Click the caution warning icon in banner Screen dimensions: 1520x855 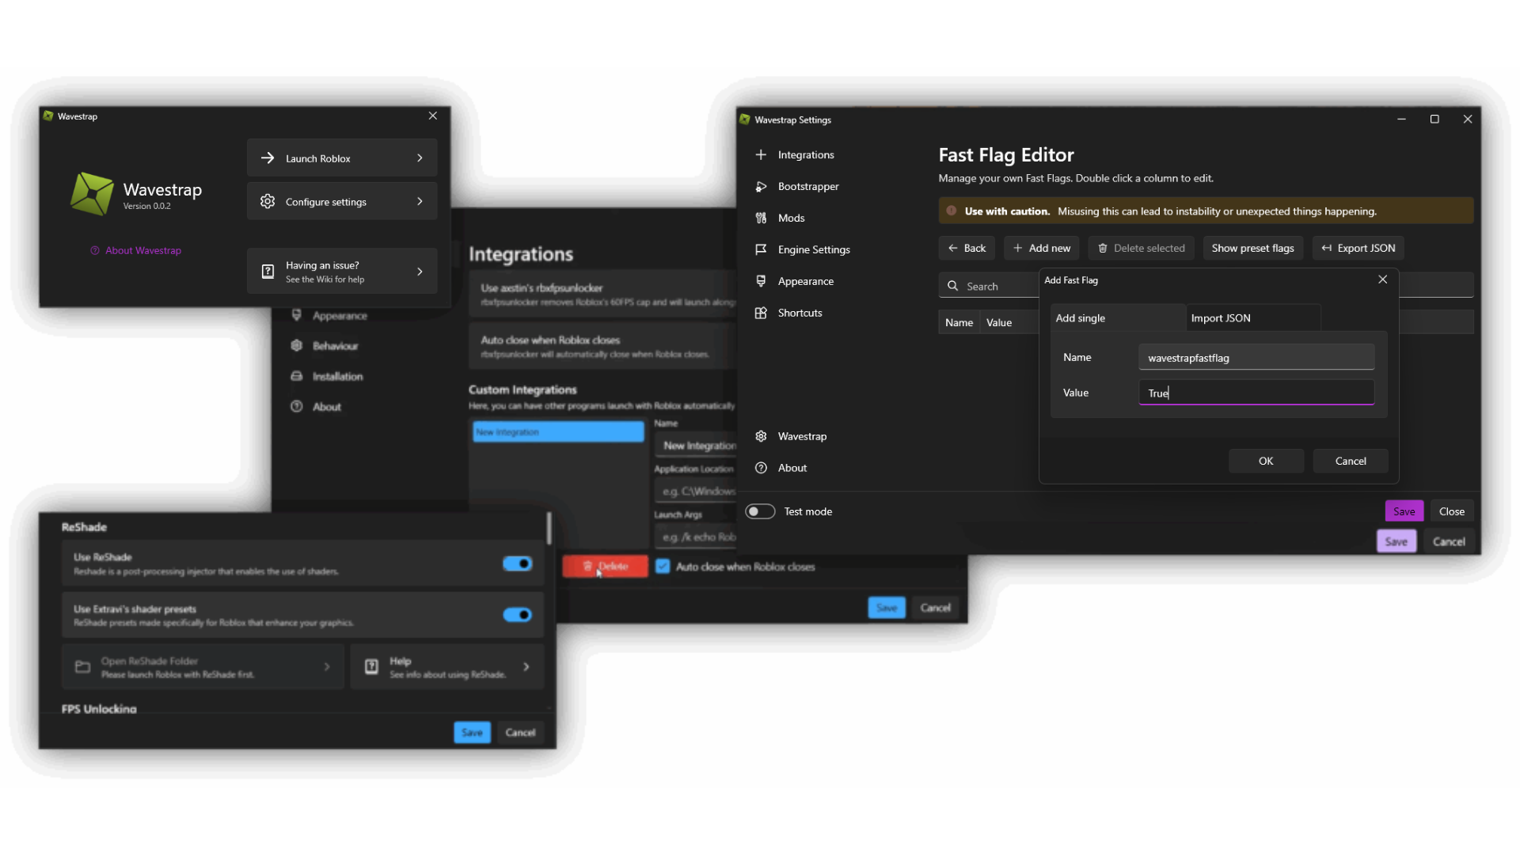[x=952, y=211]
